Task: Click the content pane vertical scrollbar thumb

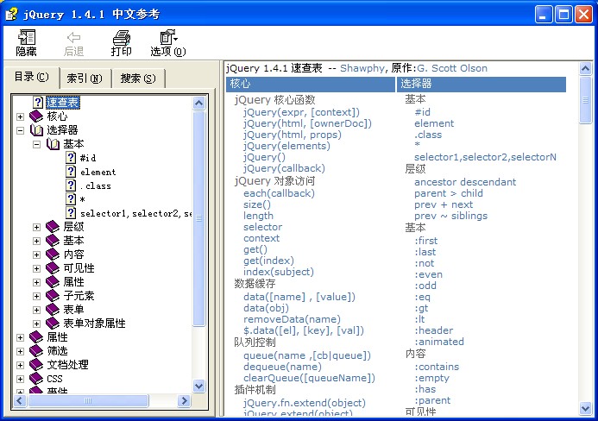Action: tap(585, 100)
